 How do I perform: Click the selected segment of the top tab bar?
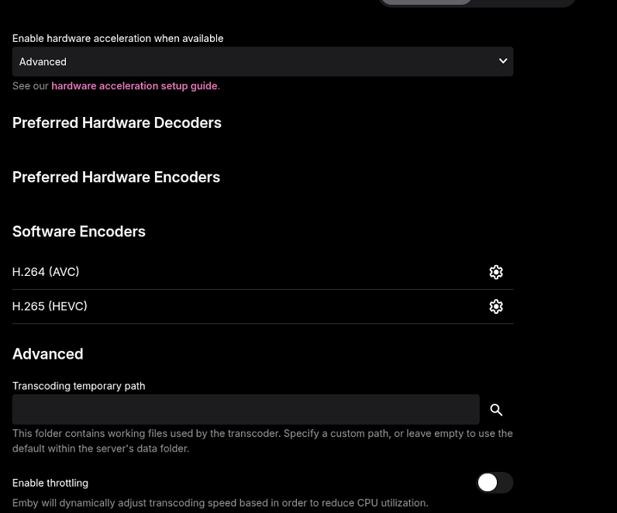(x=427, y=2)
